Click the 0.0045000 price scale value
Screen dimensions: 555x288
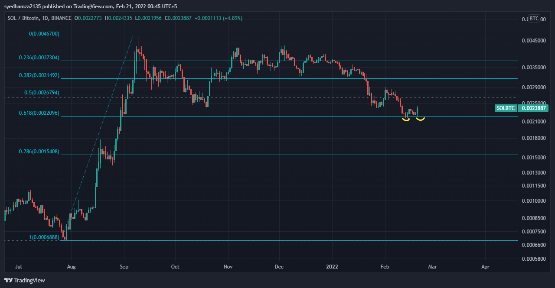point(533,40)
